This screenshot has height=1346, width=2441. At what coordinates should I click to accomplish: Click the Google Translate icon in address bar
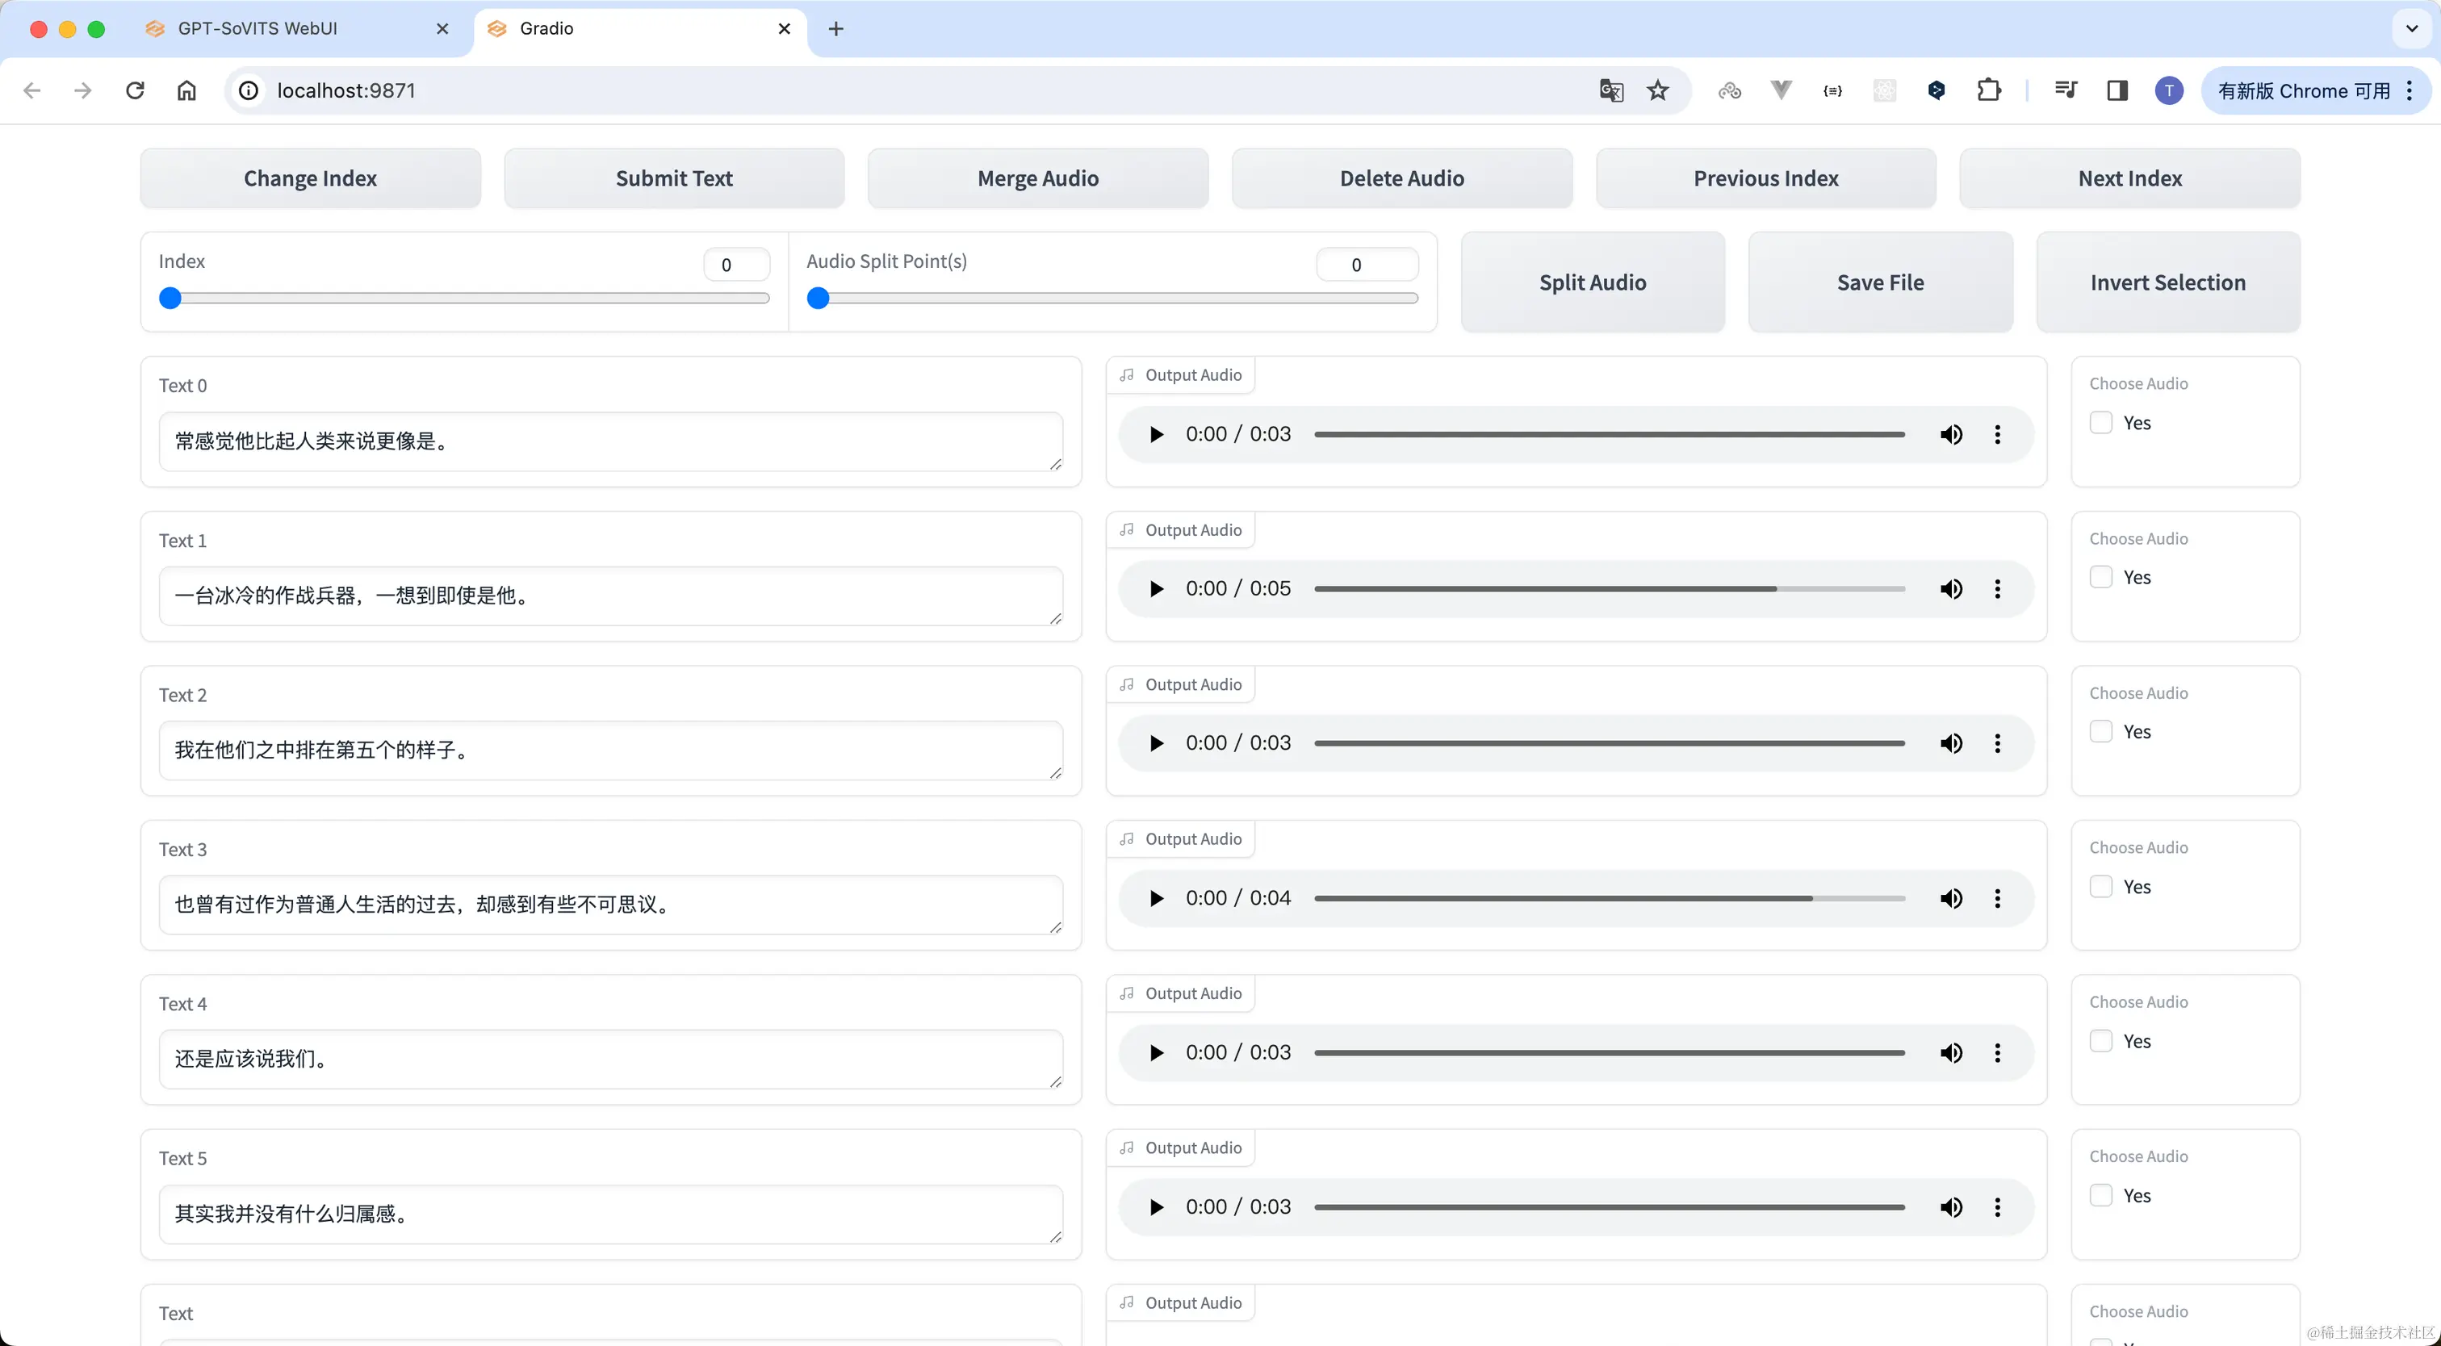click(1611, 91)
